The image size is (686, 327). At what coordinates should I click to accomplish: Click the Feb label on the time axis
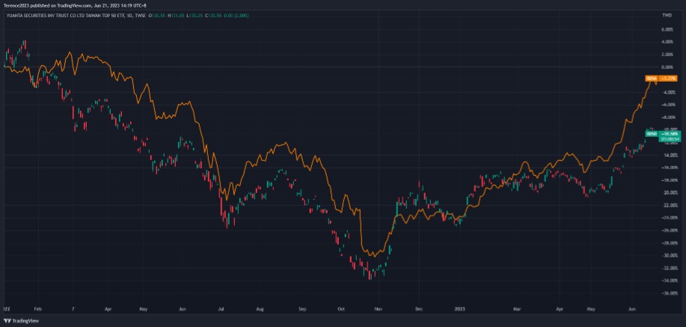pos(37,308)
